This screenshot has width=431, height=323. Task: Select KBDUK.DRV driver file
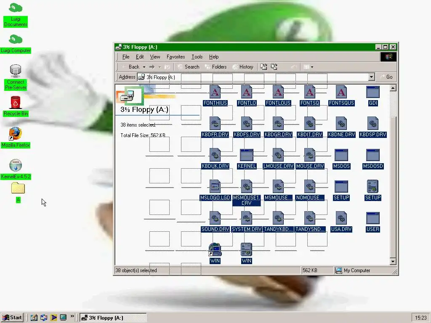(x=215, y=159)
